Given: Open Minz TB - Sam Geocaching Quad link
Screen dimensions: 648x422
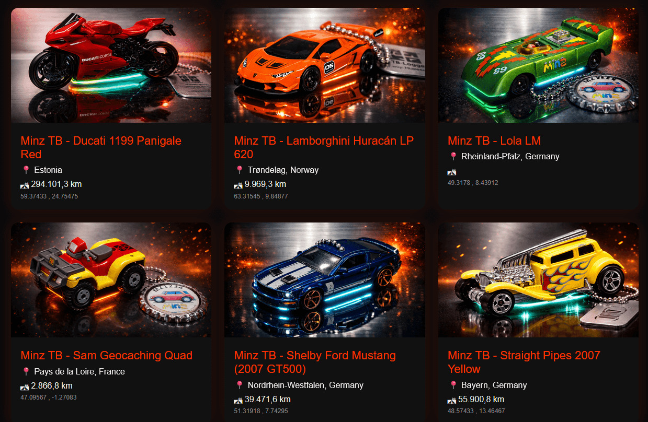Looking at the screenshot, I should pyautogui.click(x=107, y=356).
